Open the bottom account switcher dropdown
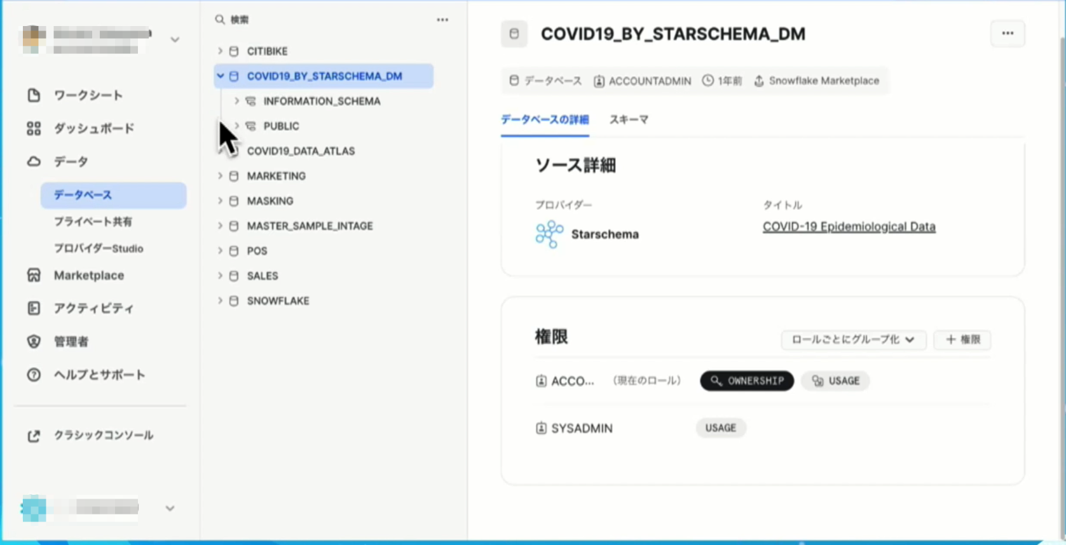 point(170,508)
